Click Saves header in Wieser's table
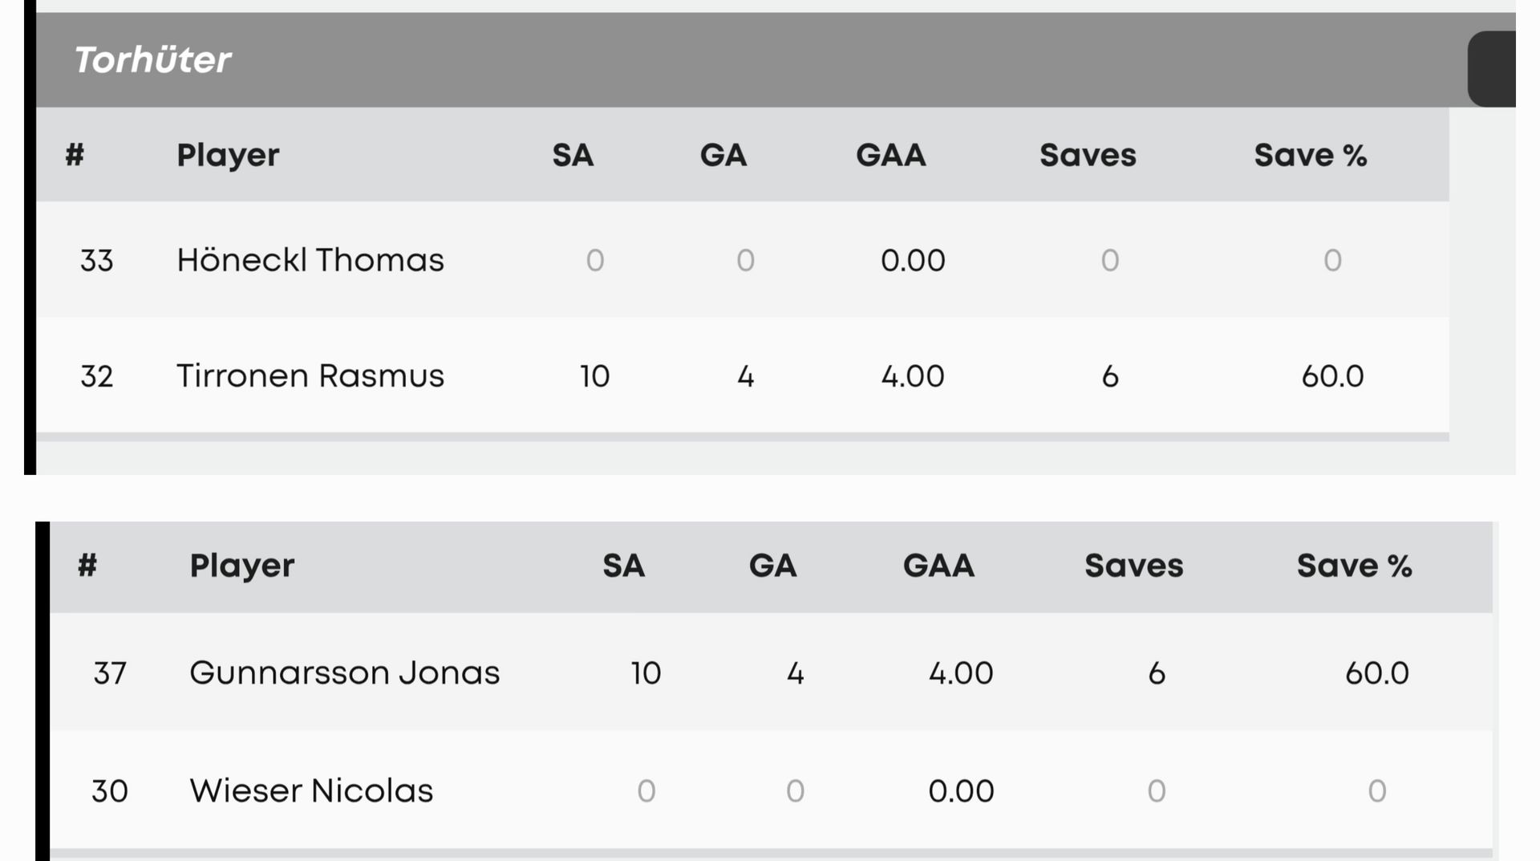This screenshot has height=861, width=1540. pos(1133,566)
